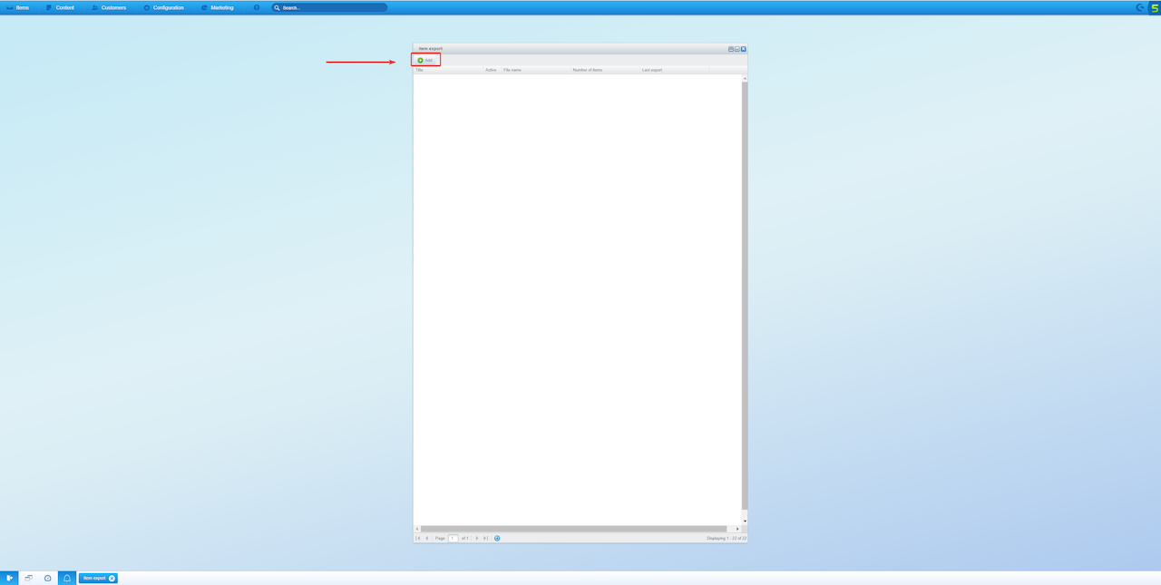Go to the next page arrow
The height and width of the screenshot is (585, 1161).
(x=477, y=538)
